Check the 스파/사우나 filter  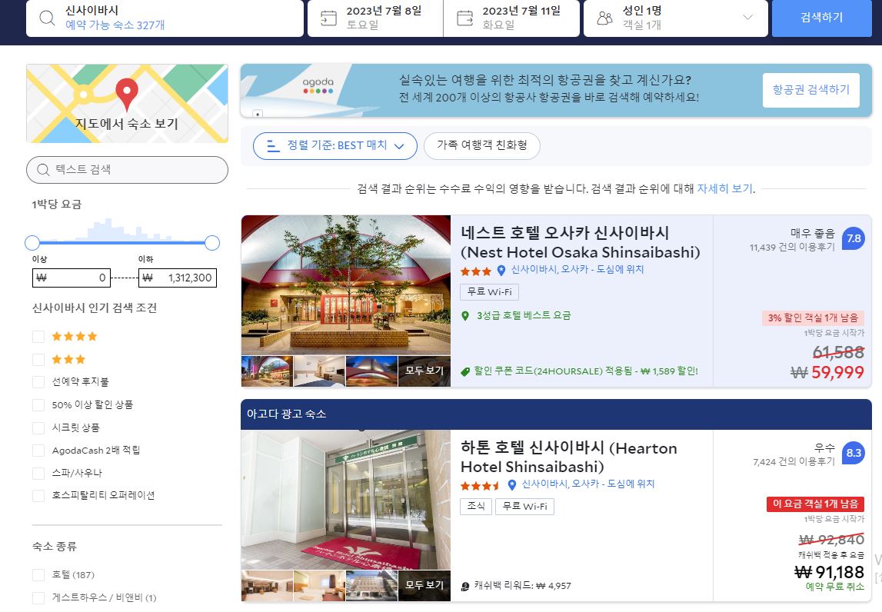pos(38,473)
